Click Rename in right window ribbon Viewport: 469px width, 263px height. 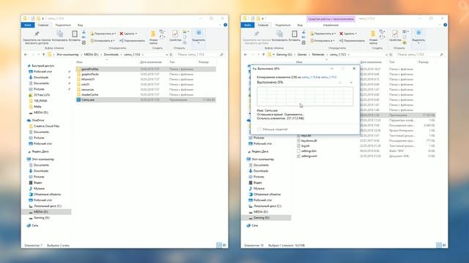[x=352, y=41]
